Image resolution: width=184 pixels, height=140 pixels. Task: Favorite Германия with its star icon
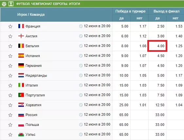tap(10, 66)
